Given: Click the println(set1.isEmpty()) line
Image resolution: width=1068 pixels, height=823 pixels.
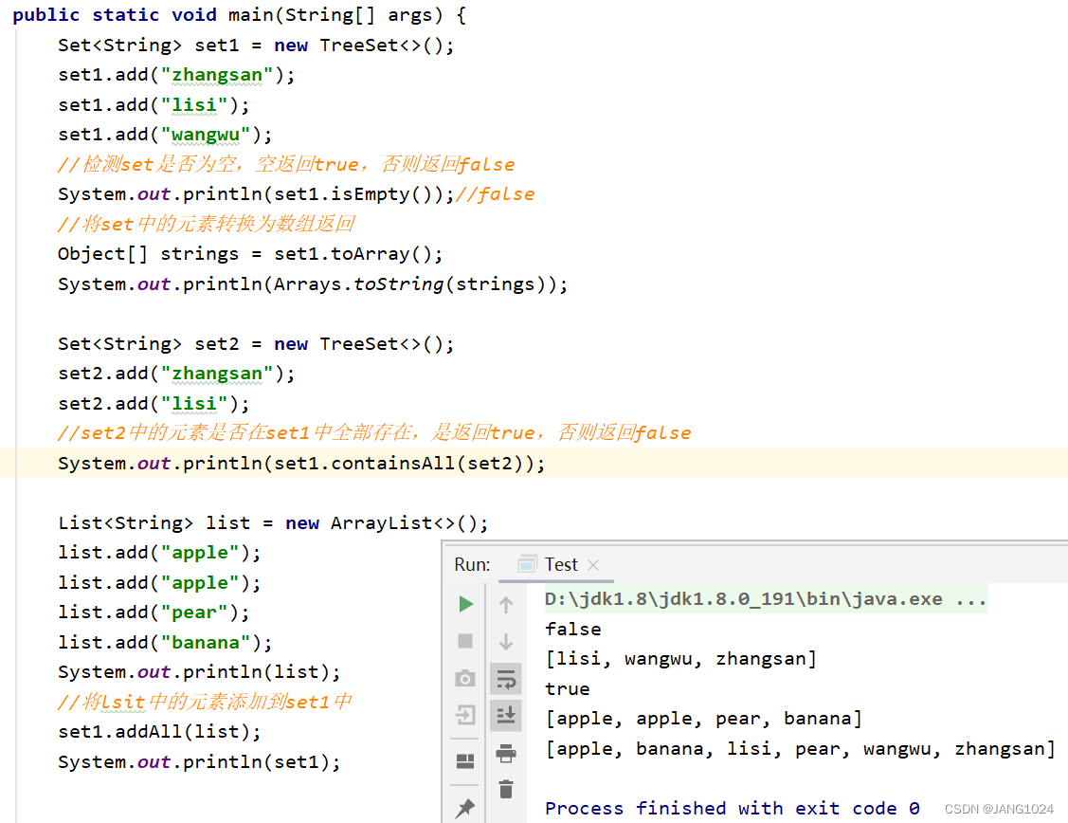Looking at the screenshot, I should pos(256,194).
